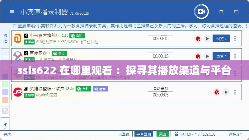Click the red record timer for 英雄联盟职业联赛
Image resolution: width=249 pixels, height=140 pixels.
217,92
